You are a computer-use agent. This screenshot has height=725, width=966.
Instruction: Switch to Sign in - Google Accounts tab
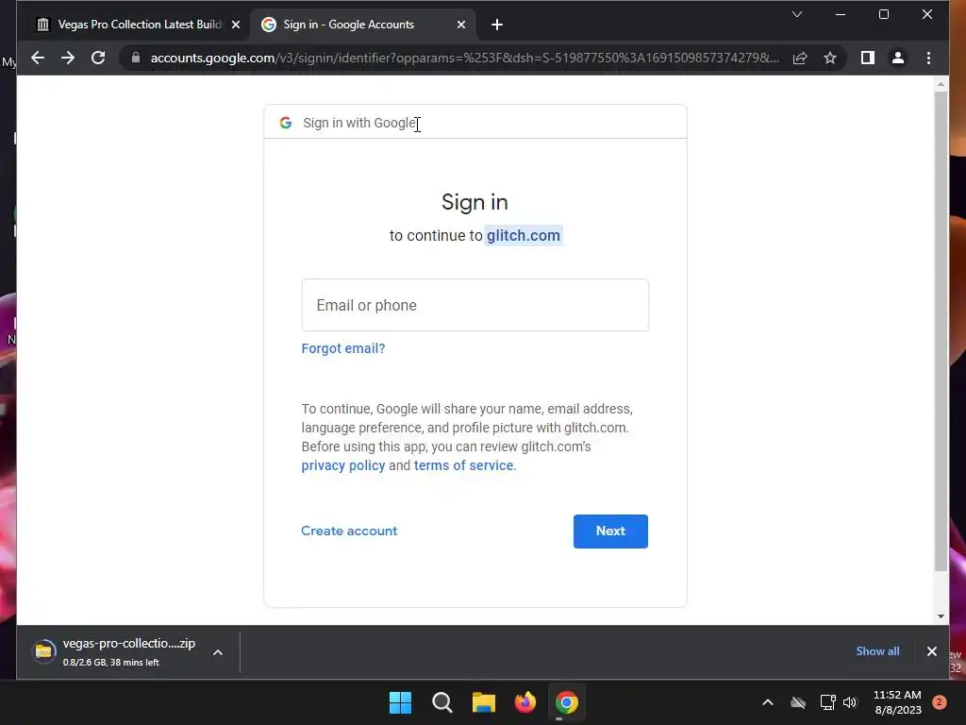point(363,25)
